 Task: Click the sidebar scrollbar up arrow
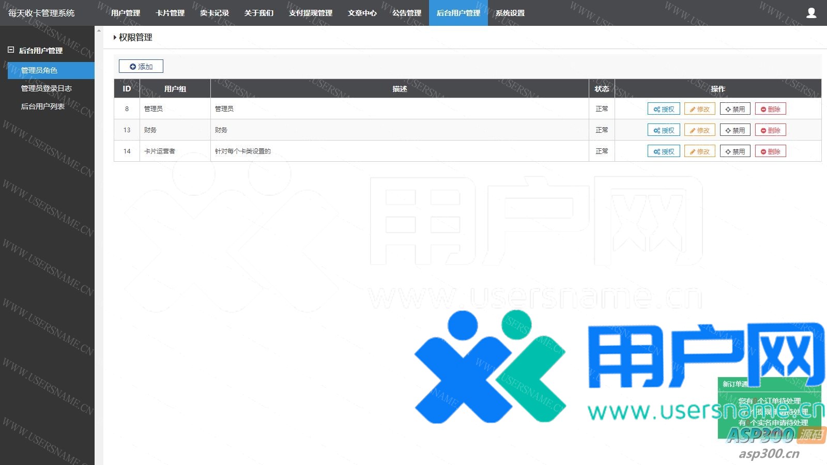click(x=99, y=30)
